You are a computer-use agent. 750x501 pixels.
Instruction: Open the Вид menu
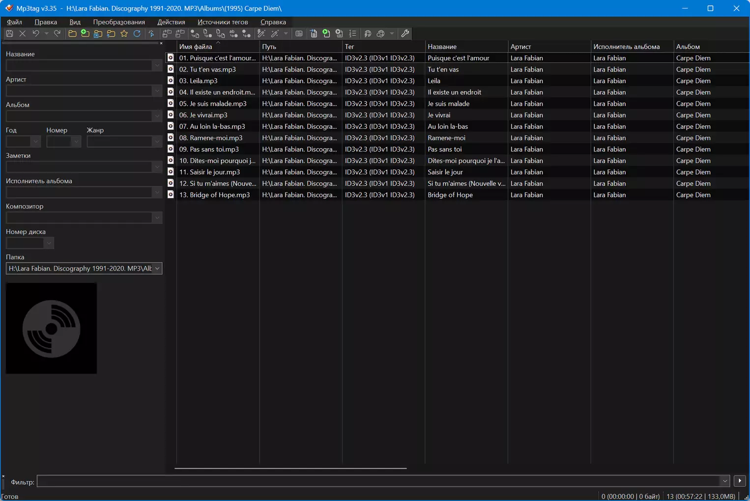(x=75, y=22)
